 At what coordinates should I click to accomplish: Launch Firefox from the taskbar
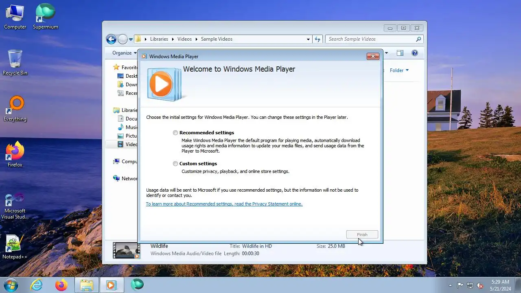(x=61, y=285)
